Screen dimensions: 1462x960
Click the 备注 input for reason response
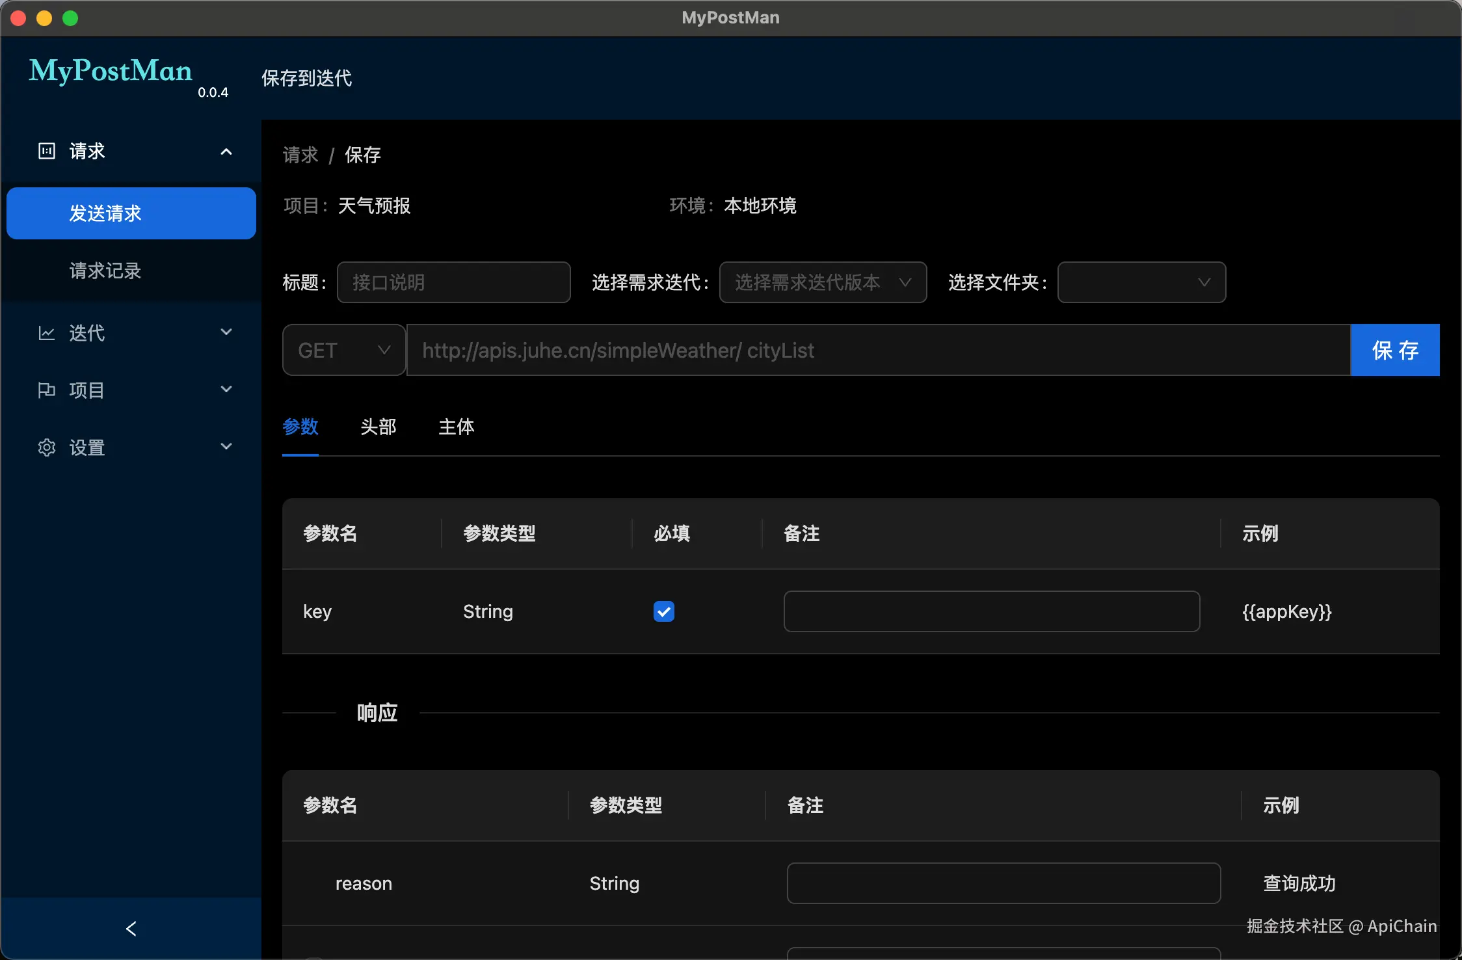[1003, 883]
